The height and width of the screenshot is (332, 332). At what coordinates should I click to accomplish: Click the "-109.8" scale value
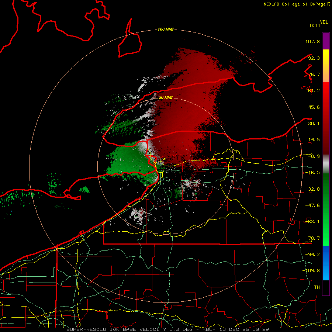(311, 271)
